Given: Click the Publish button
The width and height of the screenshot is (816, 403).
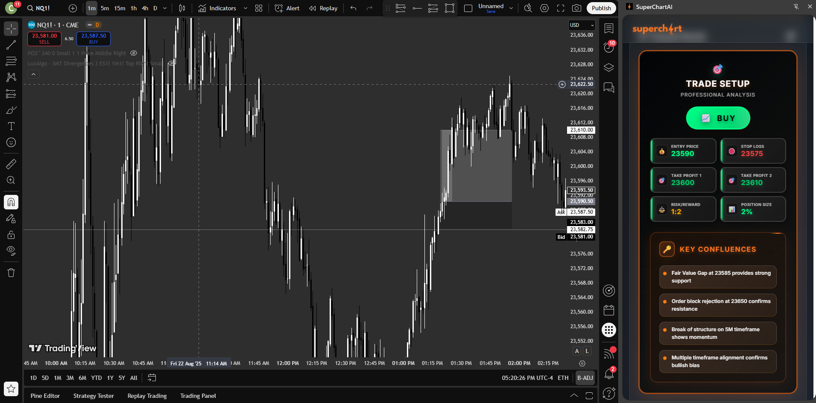Looking at the screenshot, I should 601,8.
